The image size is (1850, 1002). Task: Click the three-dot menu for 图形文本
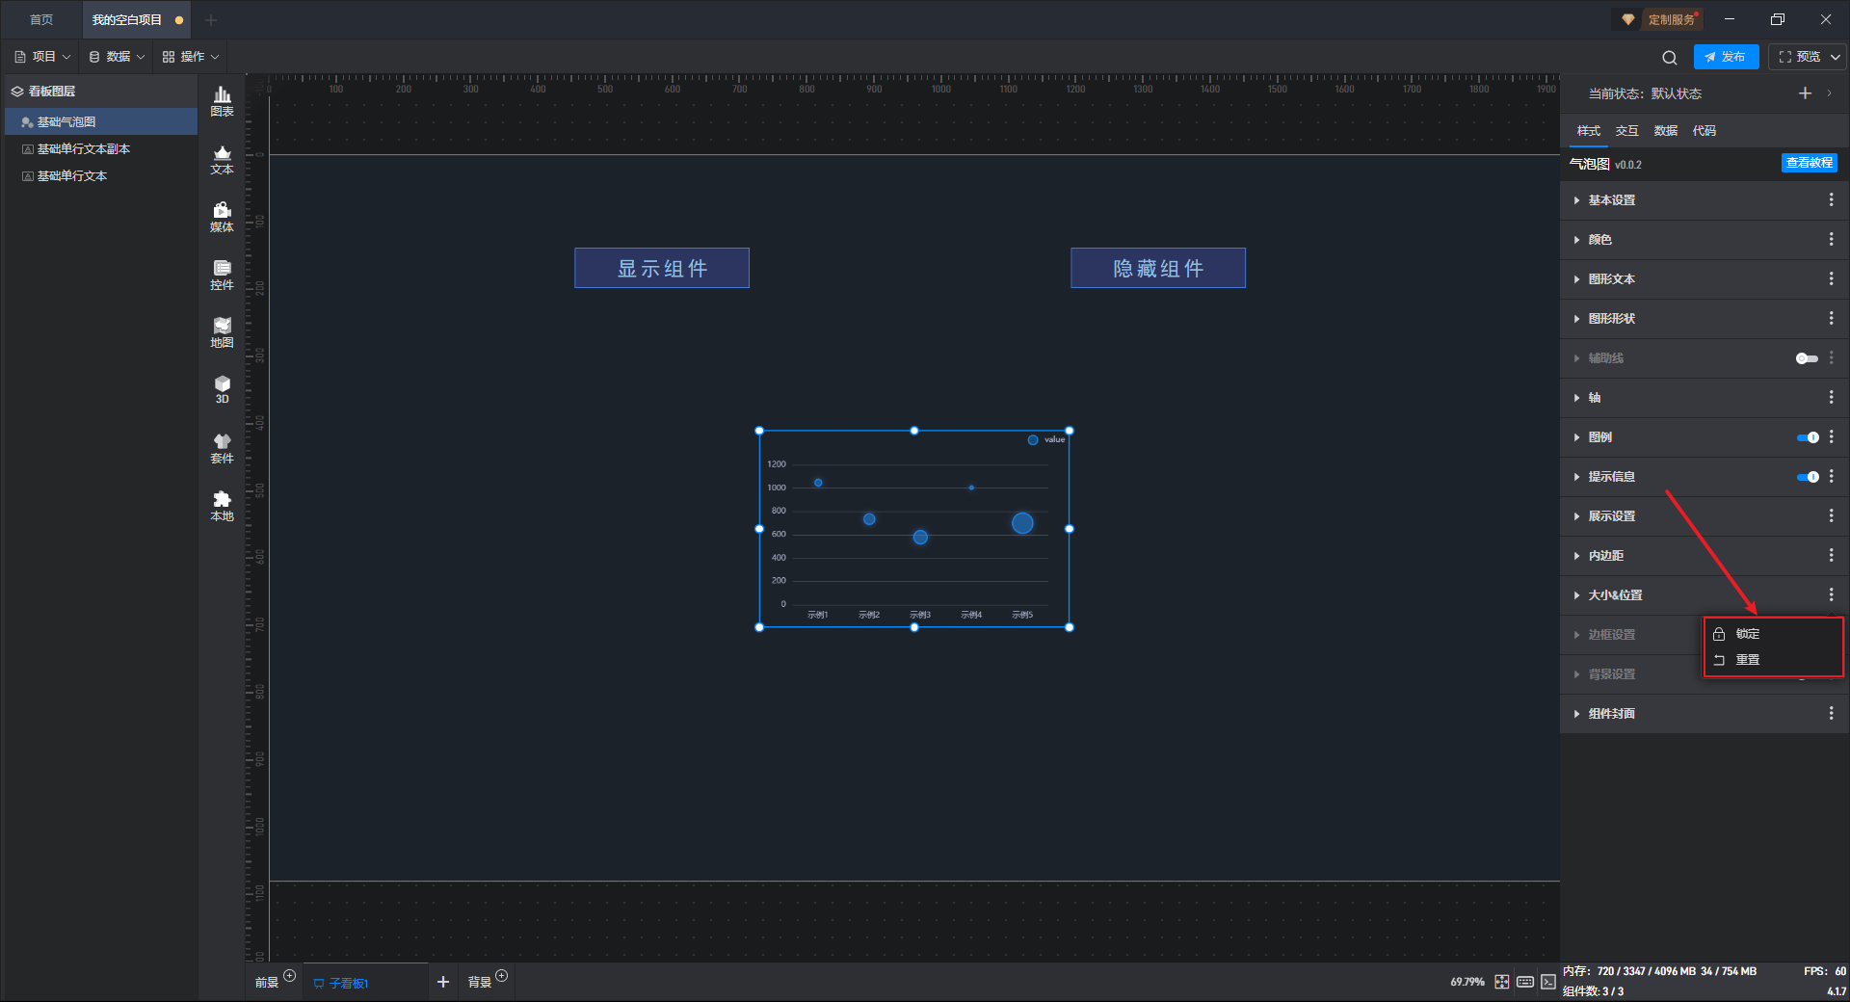[1831, 279]
